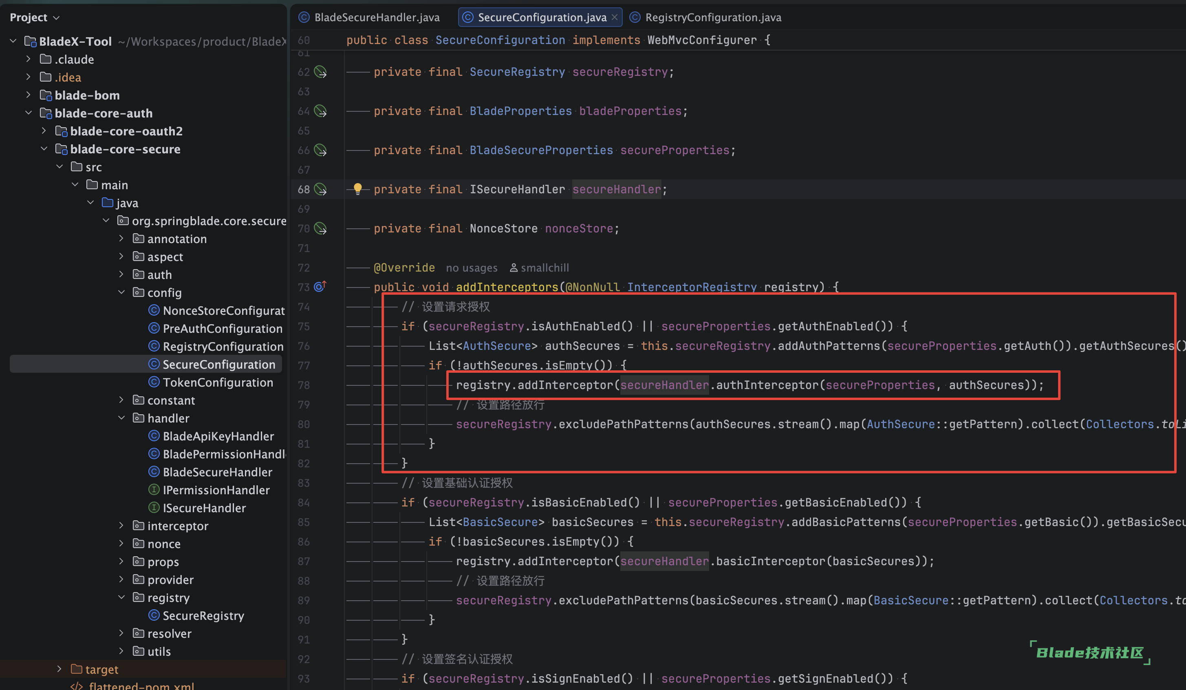This screenshot has height=690, width=1186.
Task: Collapse the handler package folder
Action: (121, 418)
